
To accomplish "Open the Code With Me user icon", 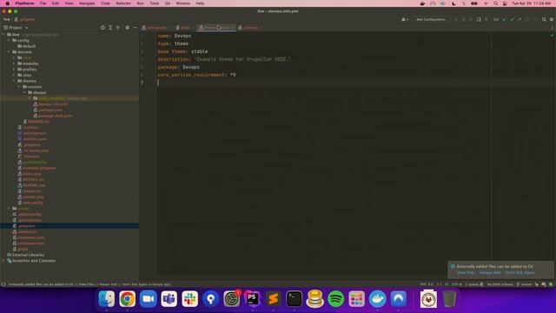I will (x=404, y=19).
